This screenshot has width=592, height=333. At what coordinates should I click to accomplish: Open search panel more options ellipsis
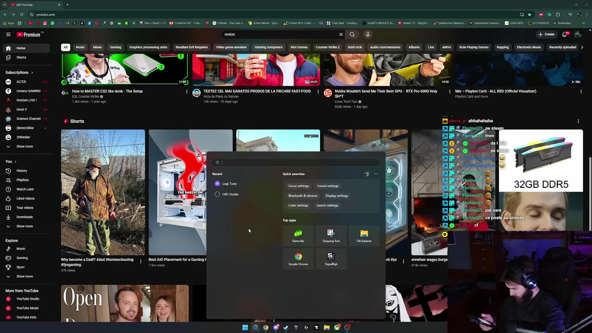[376, 174]
